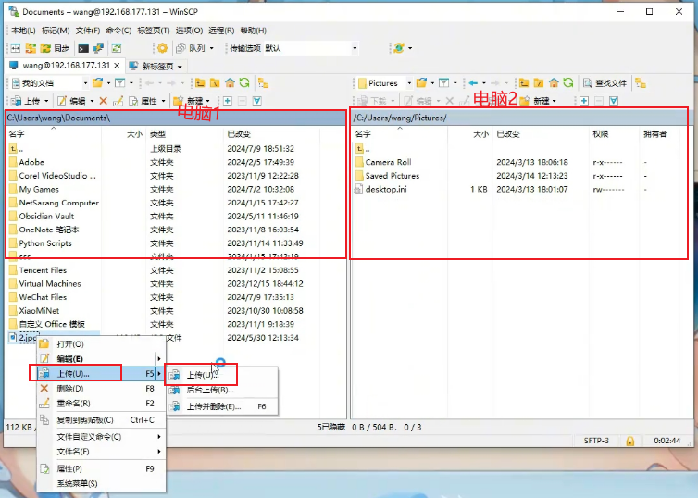
Task: Refresh the local panel with the green arrows icon
Action: coord(244,83)
